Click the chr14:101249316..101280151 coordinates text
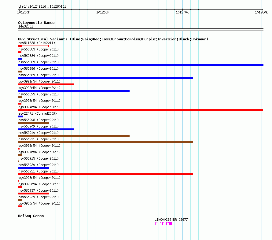Viewport: 272px width, 240px height. [x=42, y=7]
